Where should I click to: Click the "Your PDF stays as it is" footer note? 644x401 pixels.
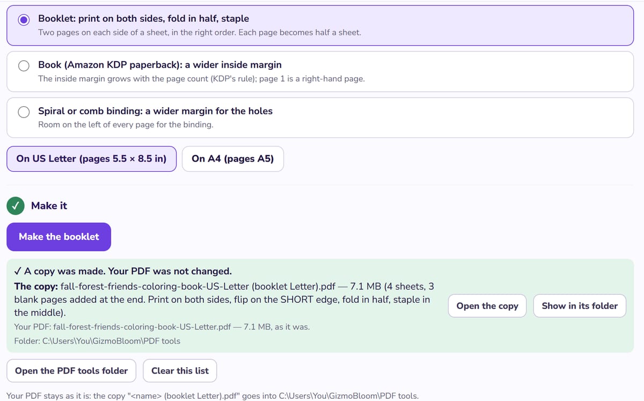(x=213, y=396)
